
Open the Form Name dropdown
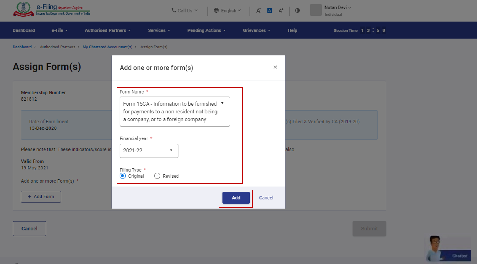tap(175, 112)
